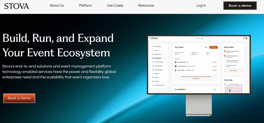
Task: Check the Confirm session name box
Action: [225, 61]
